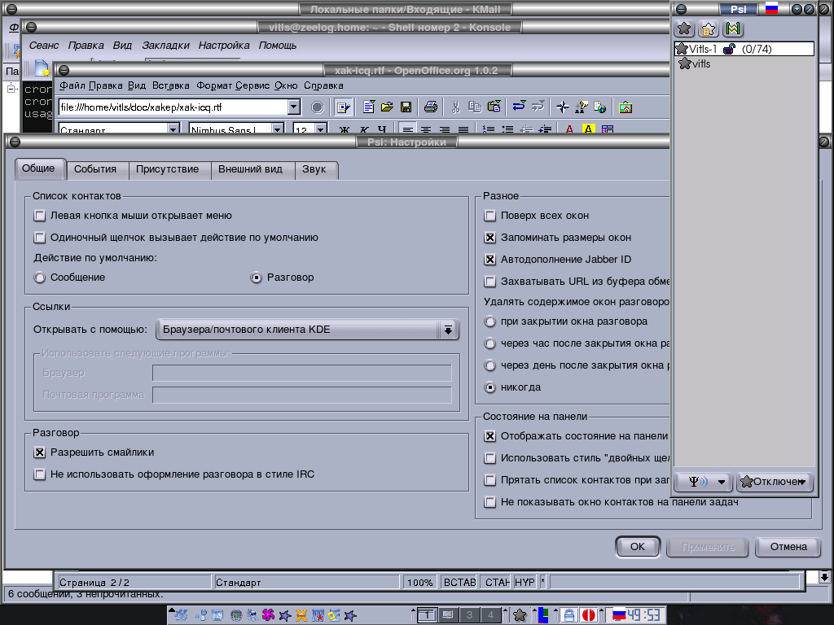Enable 'Не использовать оформление разговора в стиле IRC'
This screenshot has width=834, height=625.
coord(39,474)
